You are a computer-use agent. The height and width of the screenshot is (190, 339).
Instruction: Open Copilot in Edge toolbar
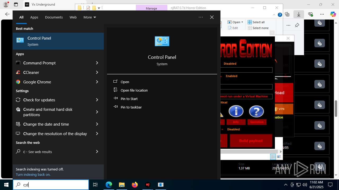pos(333,14)
